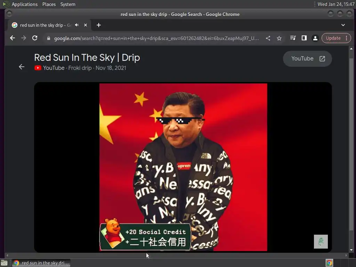Select the 'red sun in the sky drip' tab

pyautogui.click(x=49, y=25)
